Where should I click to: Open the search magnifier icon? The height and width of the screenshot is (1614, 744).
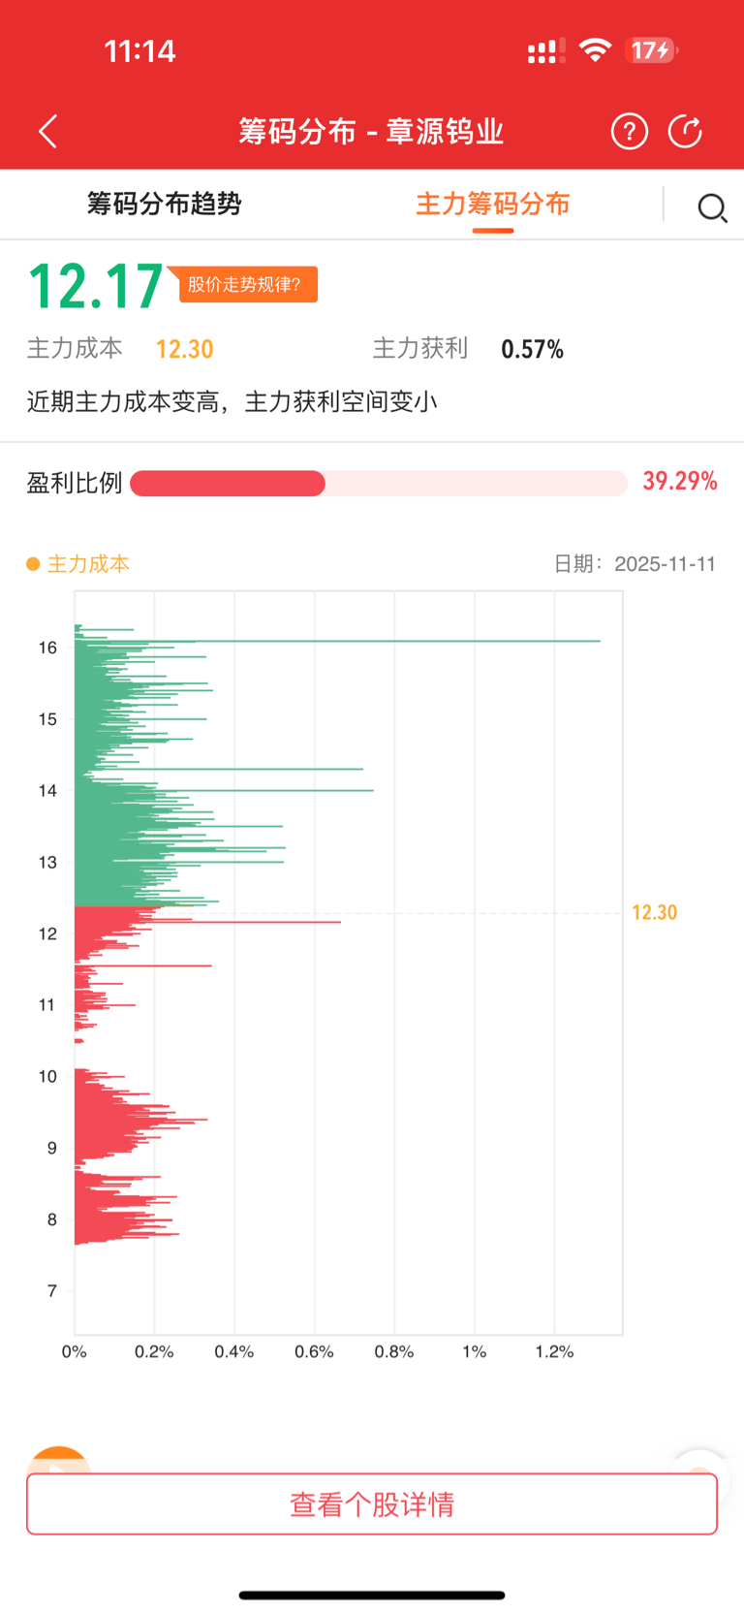712,207
